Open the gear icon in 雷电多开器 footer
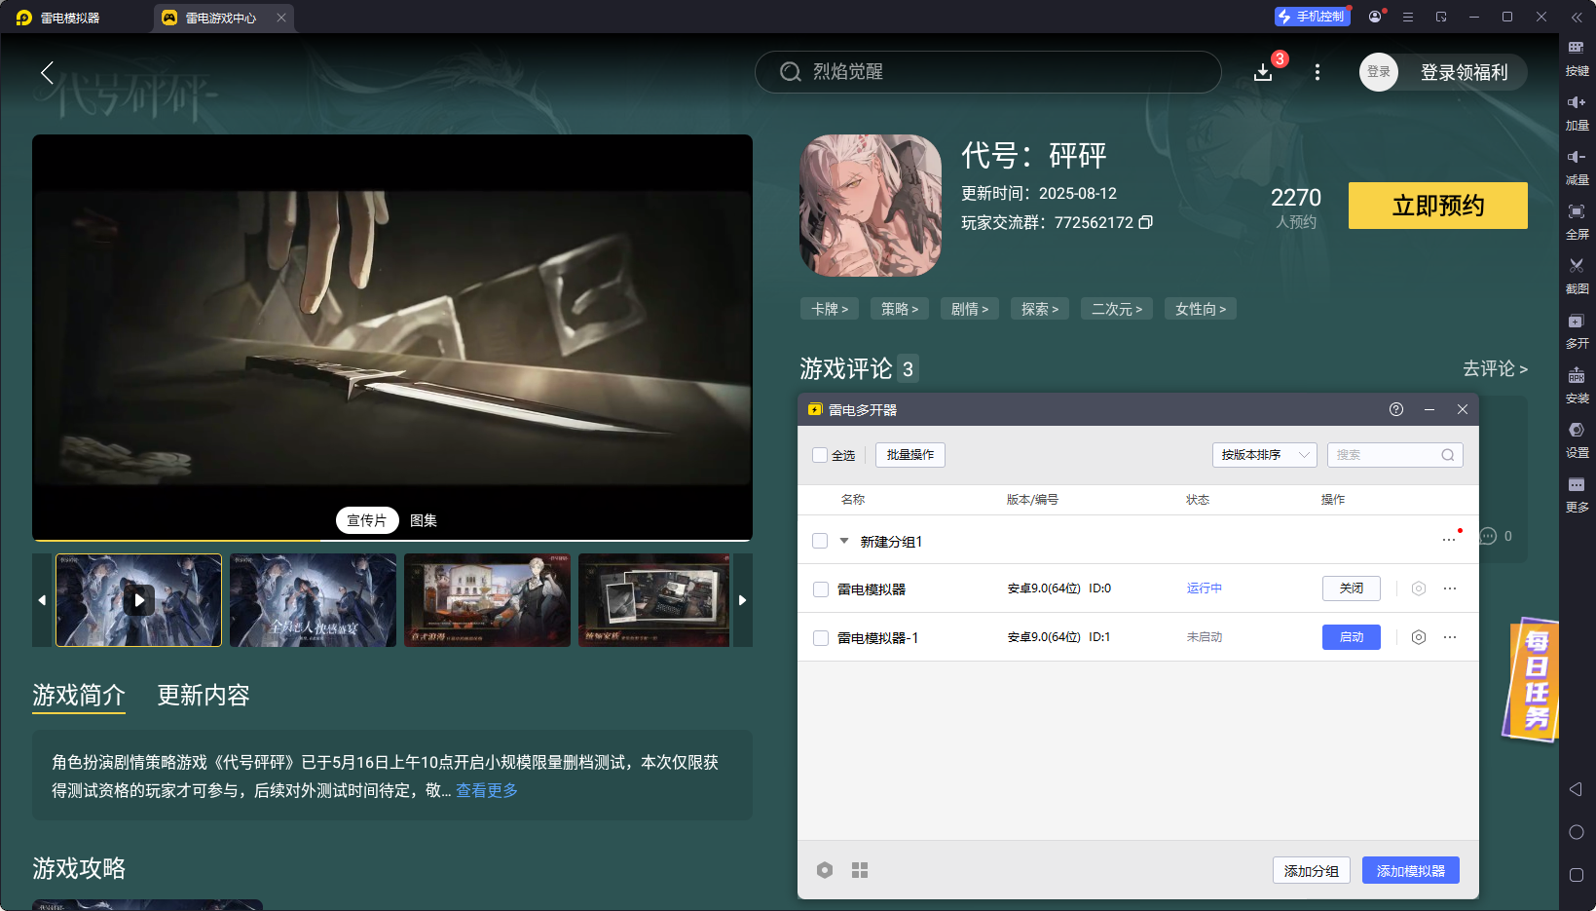 (825, 869)
